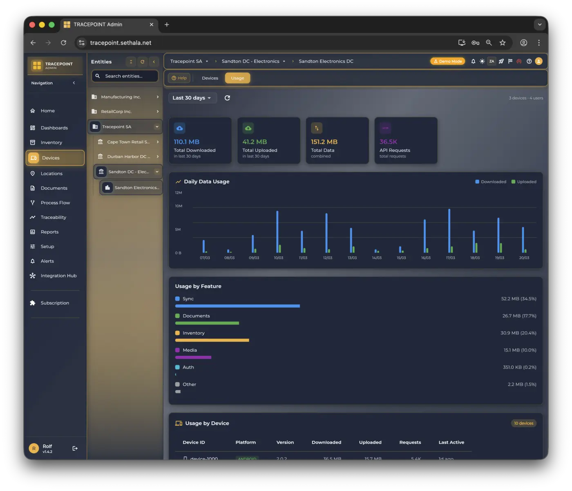
Task: Toggle the light/dark theme sun icon
Action: [x=482, y=61]
